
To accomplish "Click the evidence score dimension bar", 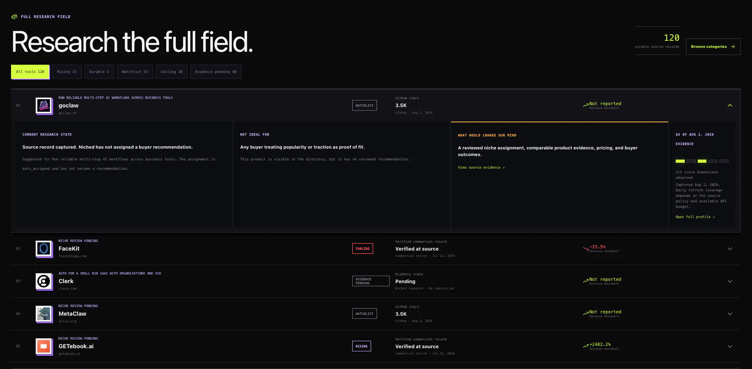I will click(702, 161).
